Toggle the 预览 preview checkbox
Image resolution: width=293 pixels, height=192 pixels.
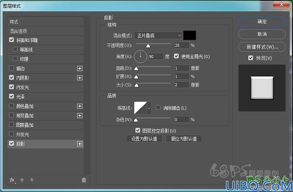tap(250, 58)
